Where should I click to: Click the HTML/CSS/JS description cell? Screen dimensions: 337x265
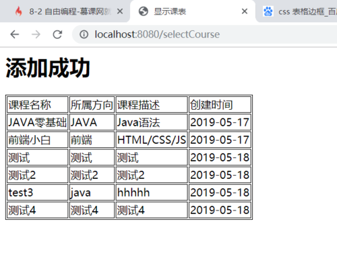(152, 140)
